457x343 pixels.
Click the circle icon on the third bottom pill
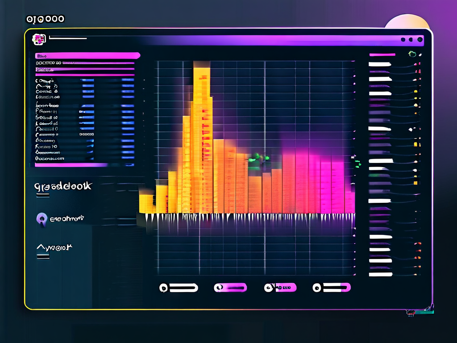pyautogui.click(x=269, y=288)
